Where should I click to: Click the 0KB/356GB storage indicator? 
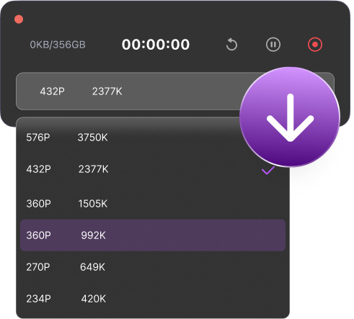tap(58, 45)
